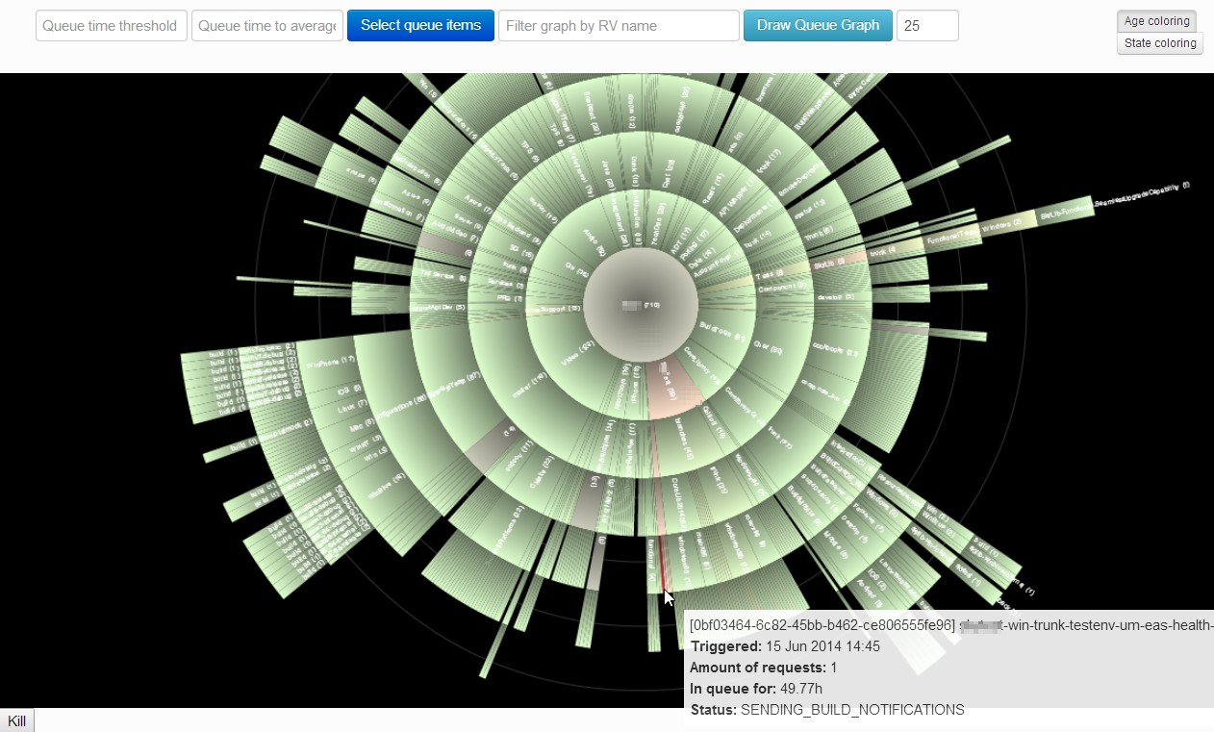Enable Age coloring mode
Screen dimensions: 1214x732
point(1156,21)
